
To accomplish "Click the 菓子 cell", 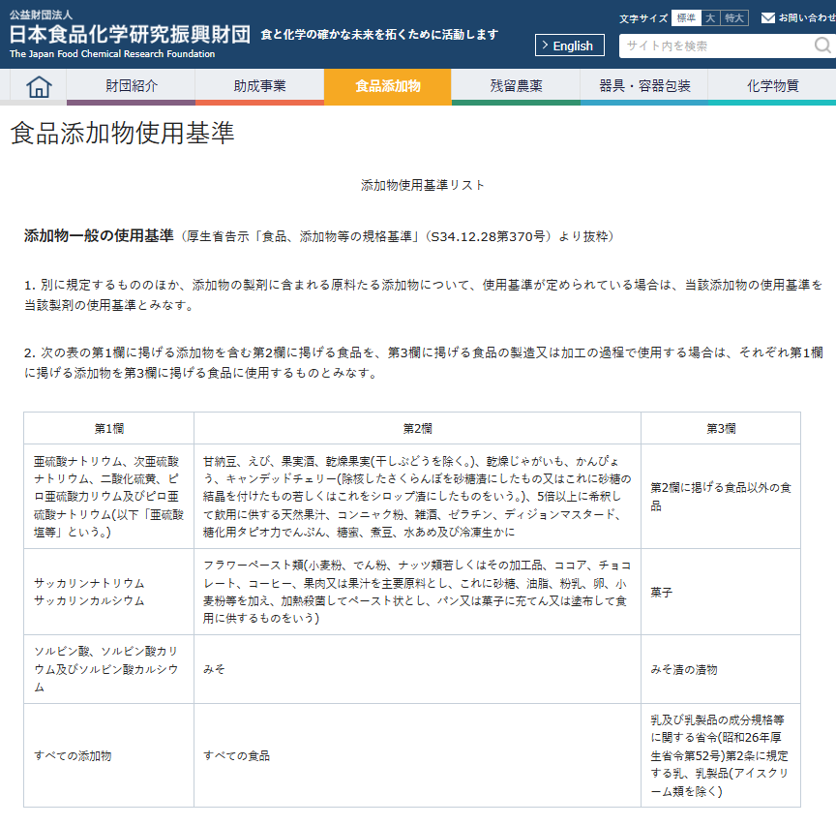I will click(721, 592).
